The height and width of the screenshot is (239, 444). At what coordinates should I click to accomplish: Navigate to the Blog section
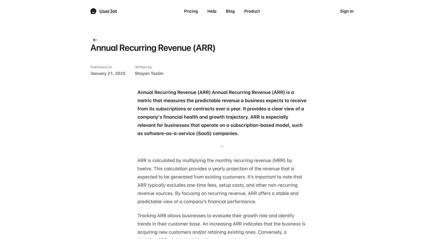click(x=230, y=11)
